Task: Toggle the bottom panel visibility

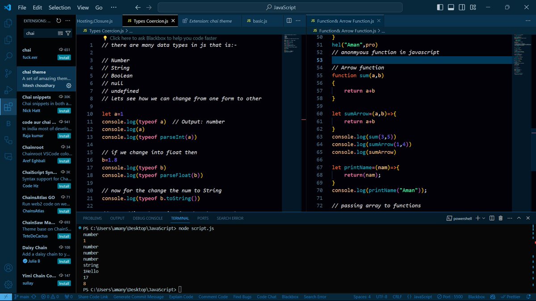Action: (x=451, y=7)
